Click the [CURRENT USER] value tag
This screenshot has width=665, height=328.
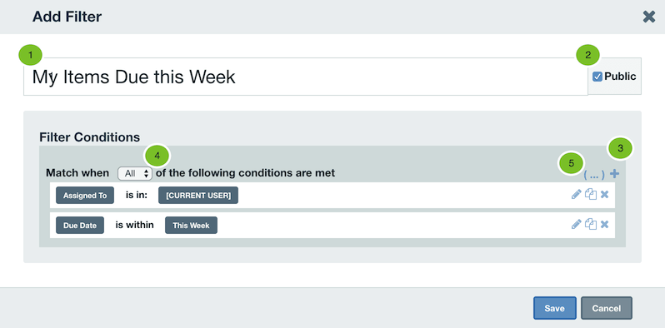pos(198,196)
